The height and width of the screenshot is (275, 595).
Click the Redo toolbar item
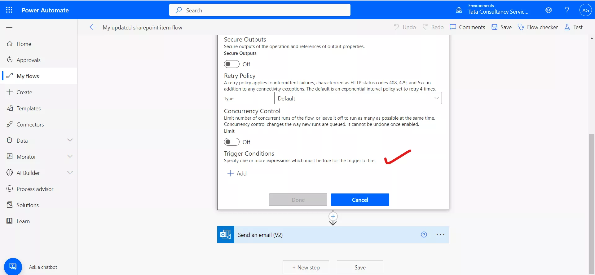click(433, 27)
